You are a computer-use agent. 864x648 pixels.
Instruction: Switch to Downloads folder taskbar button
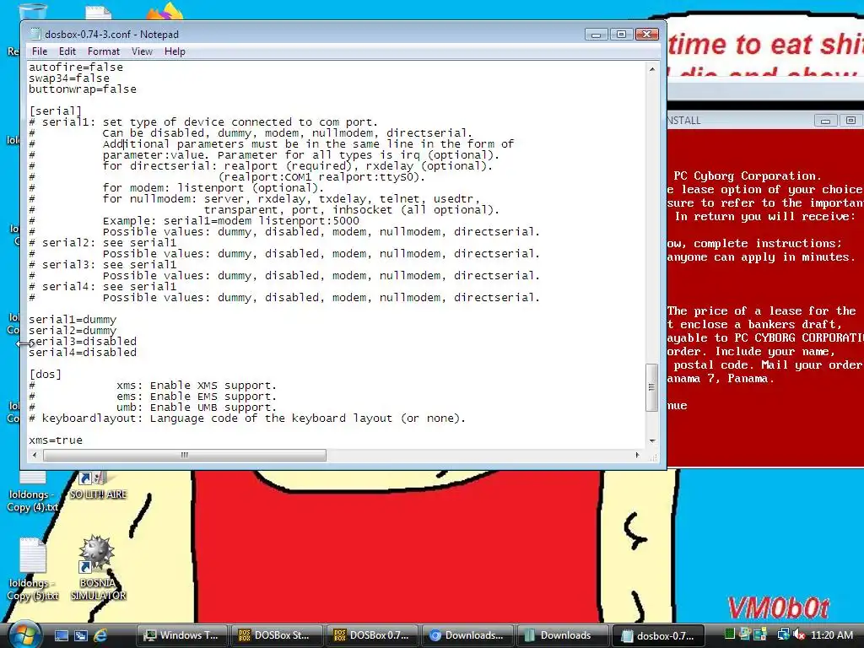[564, 635]
